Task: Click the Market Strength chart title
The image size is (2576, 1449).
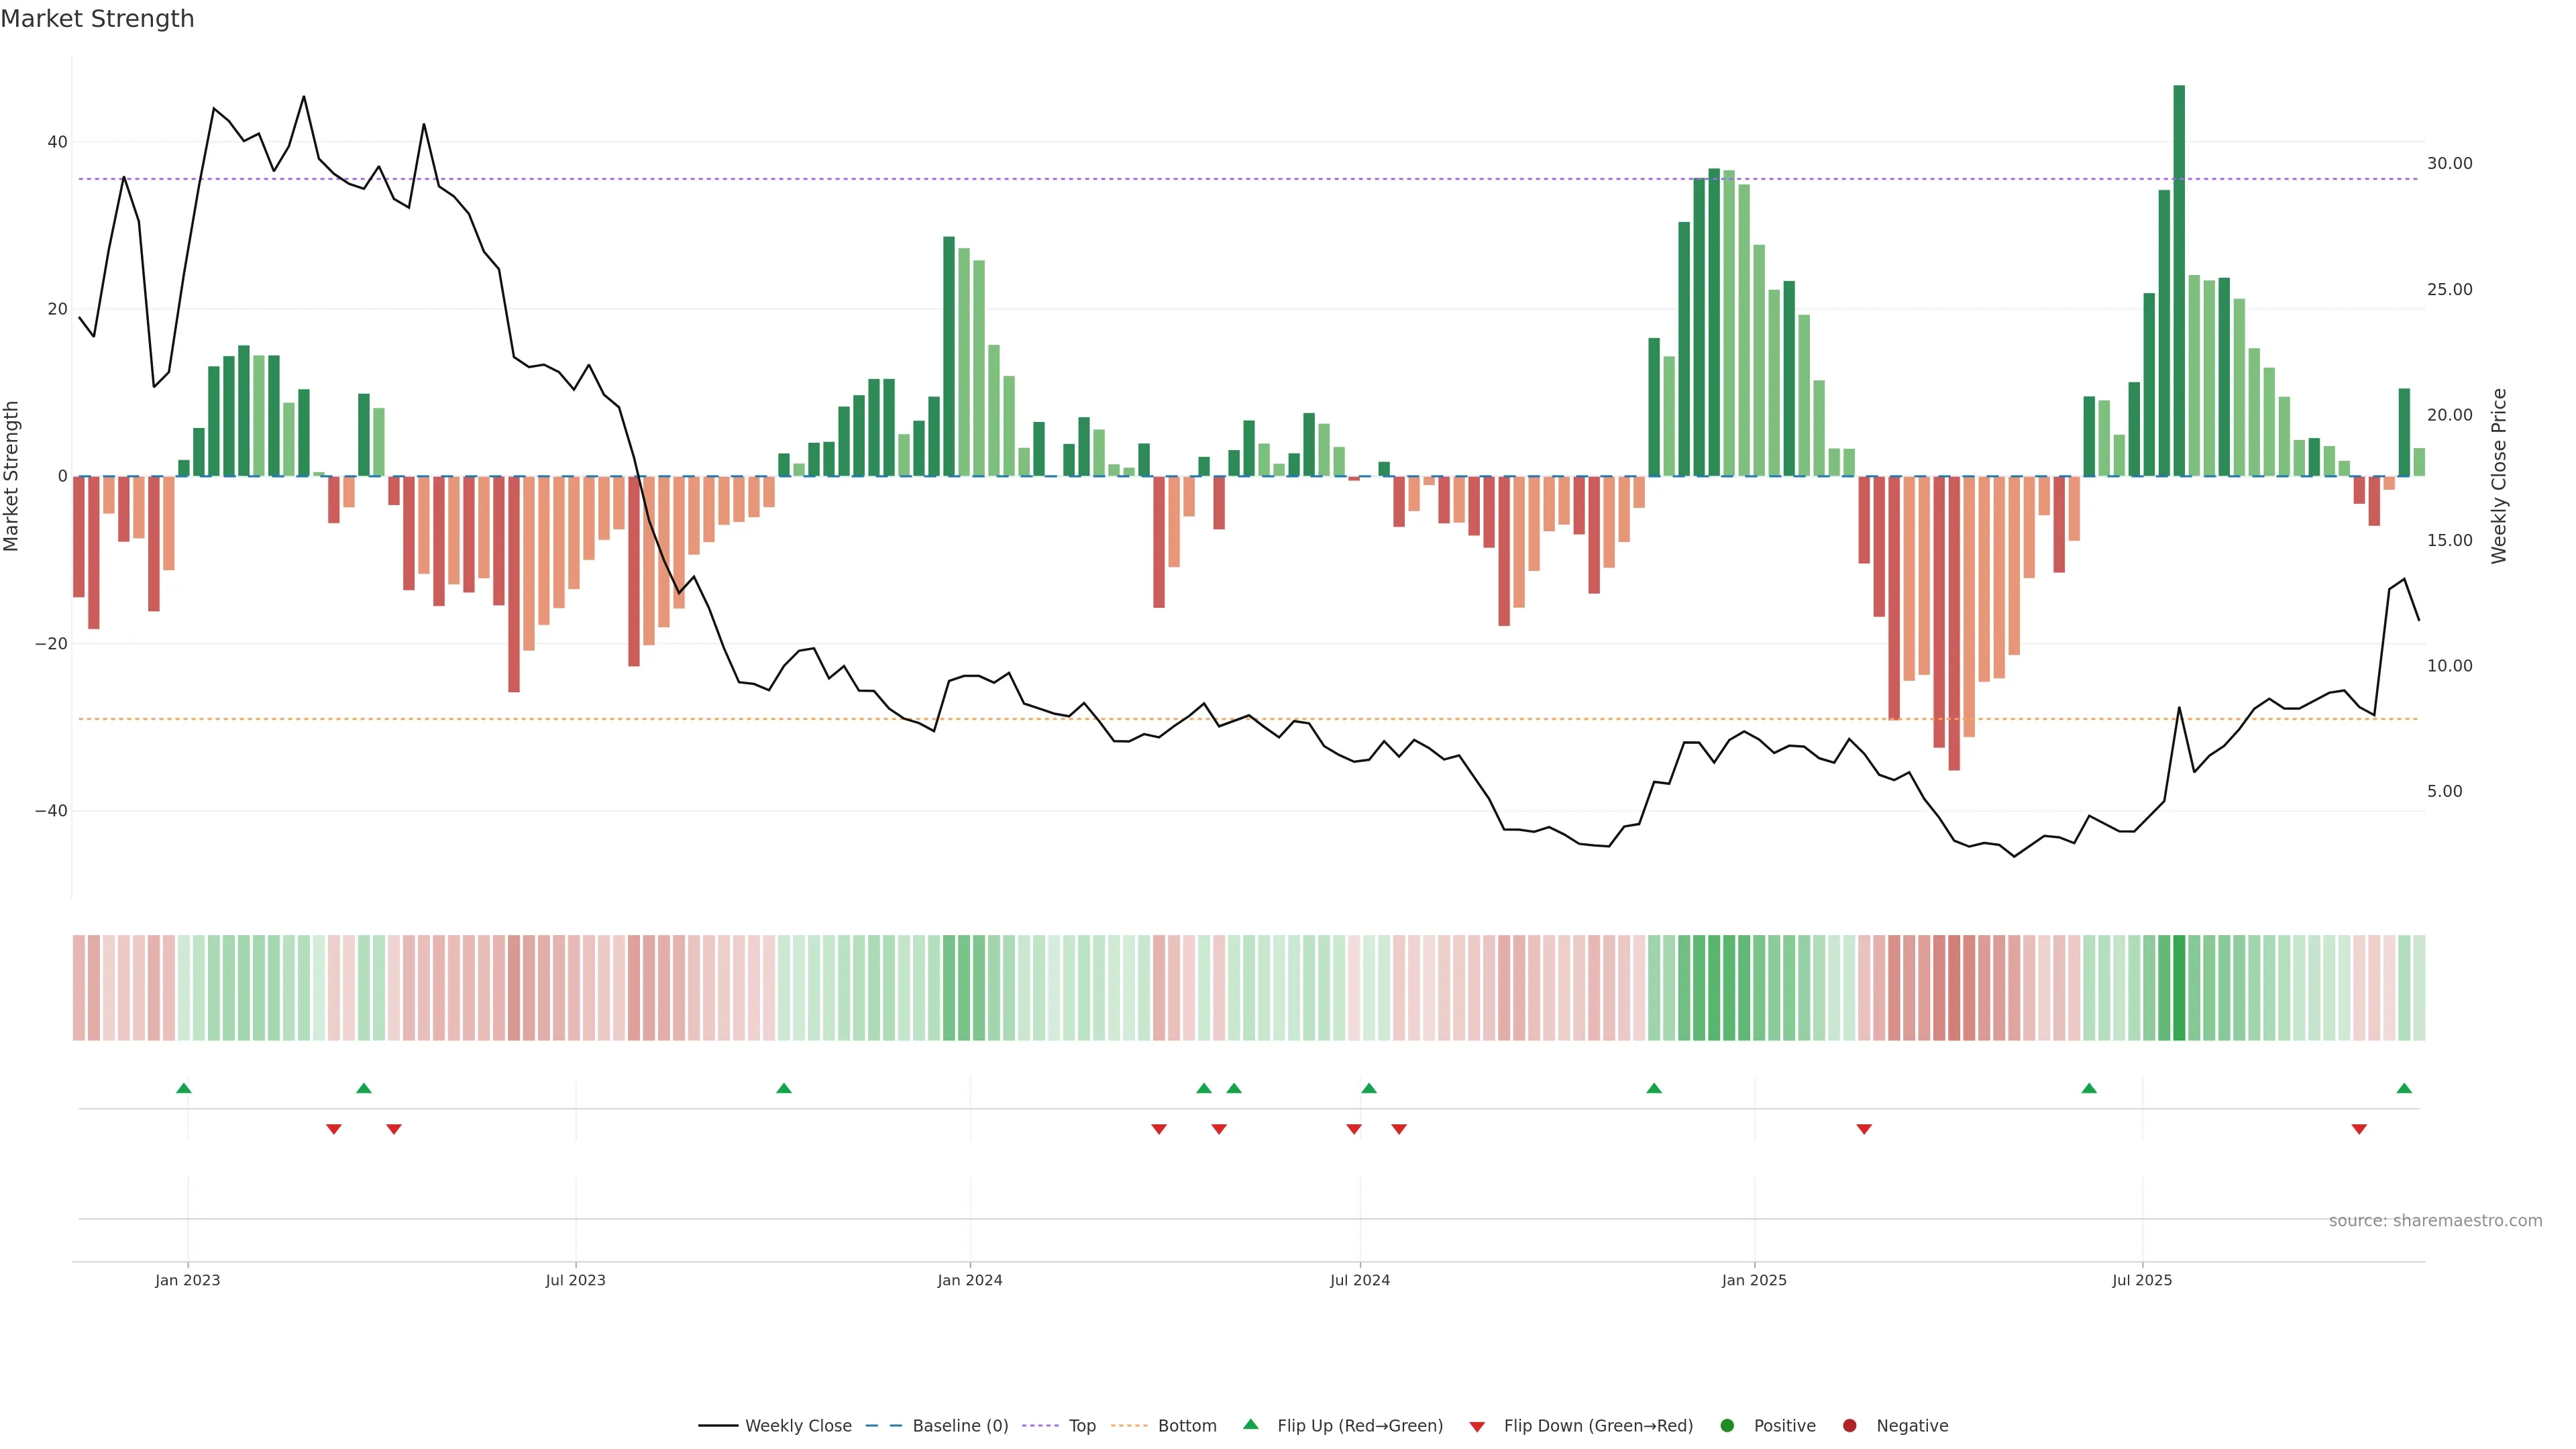Action: coord(97,19)
